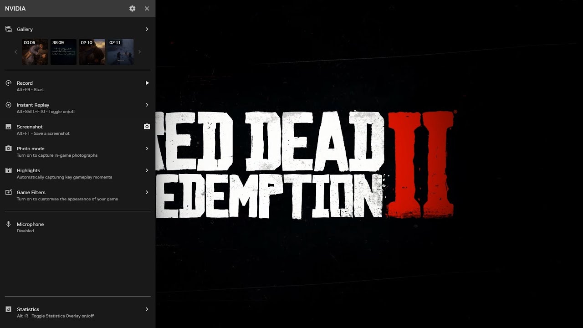This screenshot has height=328, width=583.
Task: Select the Screenshot menu entry
Action: click(x=30, y=127)
